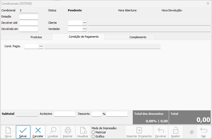Click the Importar Orçamento icon
This screenshot has height=139, width=212.
tap(139, 130)
